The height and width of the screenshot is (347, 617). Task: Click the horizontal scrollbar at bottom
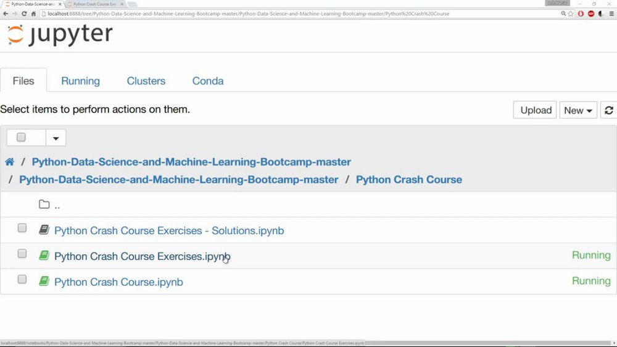click(488, 343)
